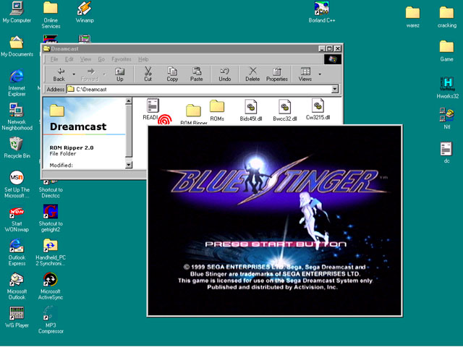Open the Favorites menu
This screenshot has width=463, height=347.
coord(122,59)
